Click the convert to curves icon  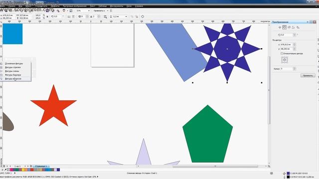click(x=143, y=16)
